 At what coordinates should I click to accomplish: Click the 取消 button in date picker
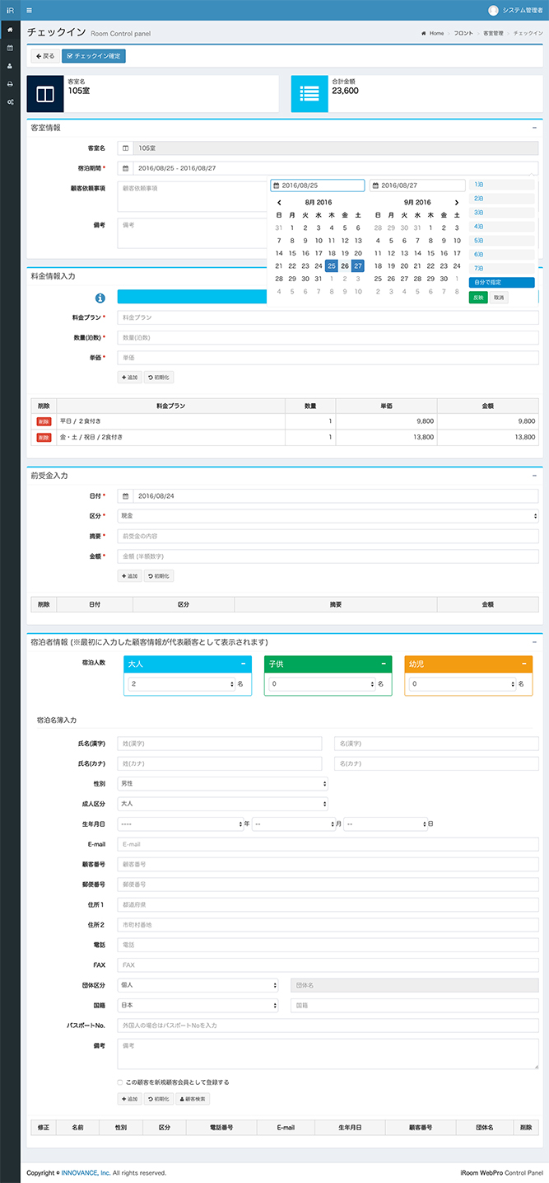click(x=499, y=298)
